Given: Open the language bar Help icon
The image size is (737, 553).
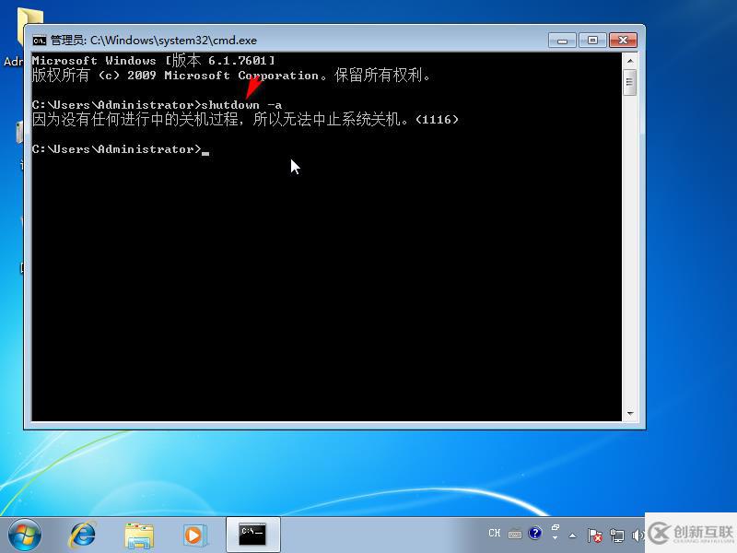Looking at the screenshot, I should coord(535,534).
